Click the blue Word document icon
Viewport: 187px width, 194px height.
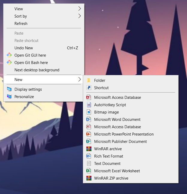click(x=89, y=119)
